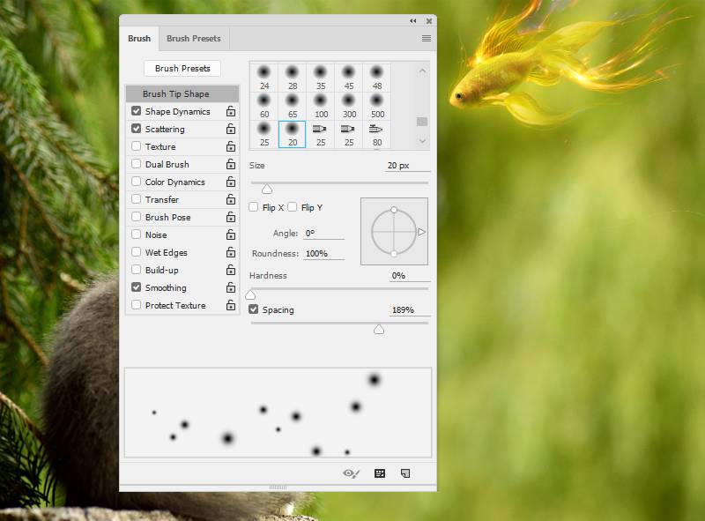
Task: Enable Protect Texture checkbox
Action: click(137, 304)
